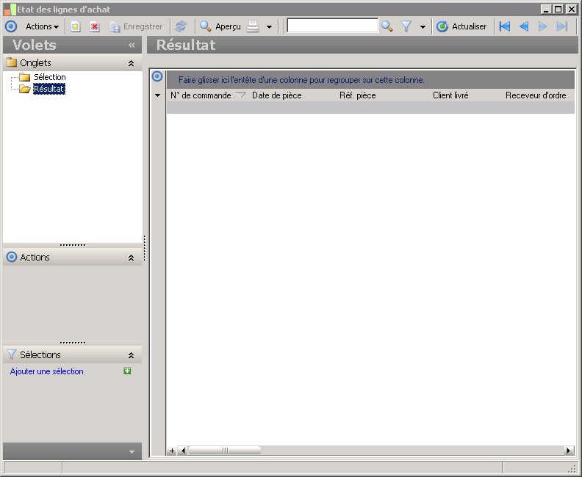Click the Enregistrer disk icon
This screenshot has width=582, height=477.
pos(115,27)
